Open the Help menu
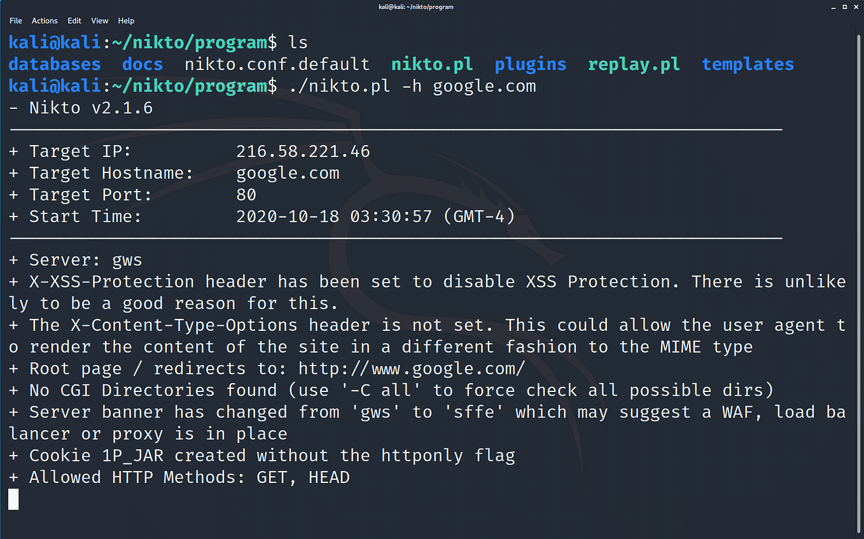Image resolution: width=864 pixels, height=539 pixels. [x=126, y=20]
